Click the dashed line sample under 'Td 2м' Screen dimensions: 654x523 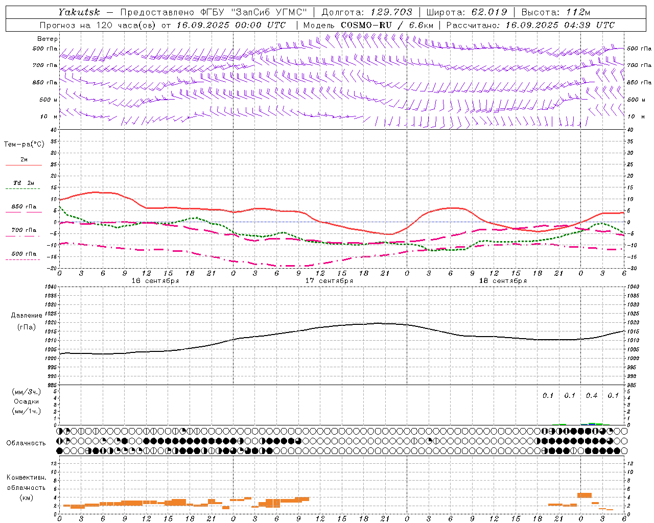pos(22,188)
